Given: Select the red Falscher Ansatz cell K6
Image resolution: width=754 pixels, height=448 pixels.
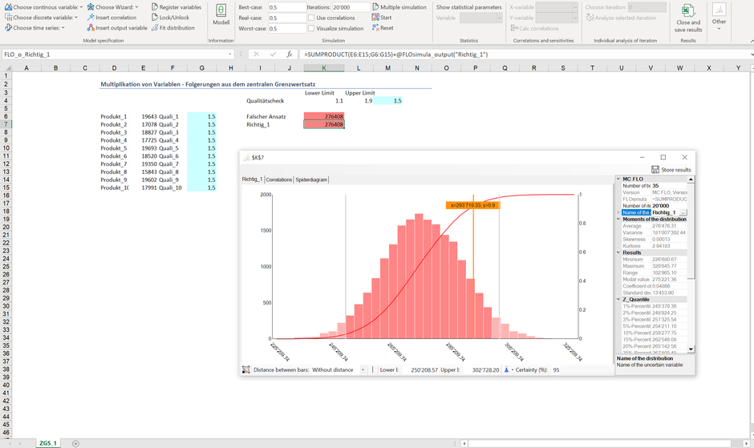Looking at the screenshot, I should (x=323, y=116).
